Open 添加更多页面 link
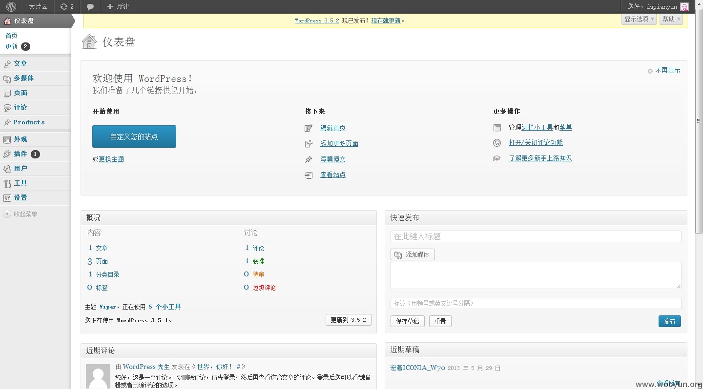Image resolution: width=703 pixels, height=389 pixels. coord(339,143)
